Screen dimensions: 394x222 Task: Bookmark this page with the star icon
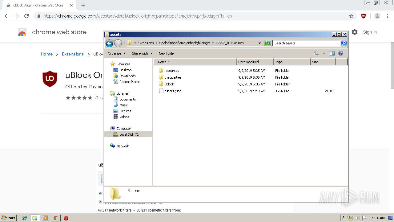point(351,16)
